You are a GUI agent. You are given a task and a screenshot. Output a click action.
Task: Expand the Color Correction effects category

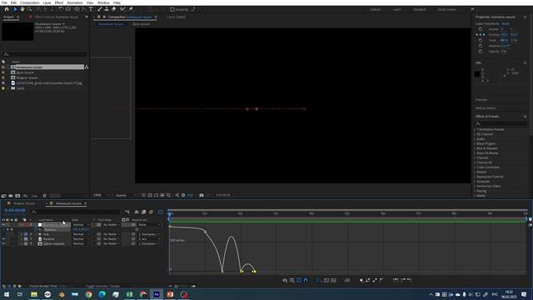tap(475, 167)
